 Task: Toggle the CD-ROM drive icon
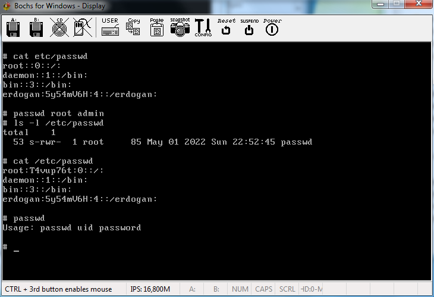tap(59, 27)
